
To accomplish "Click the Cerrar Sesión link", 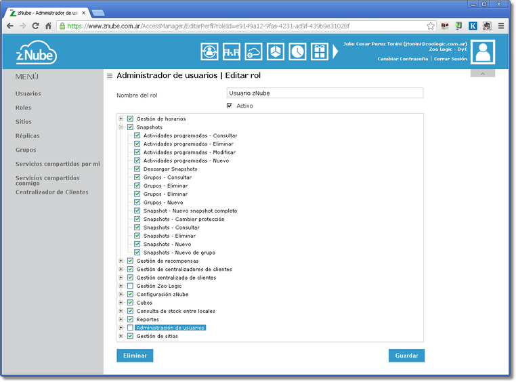I will tap(450, 59).
